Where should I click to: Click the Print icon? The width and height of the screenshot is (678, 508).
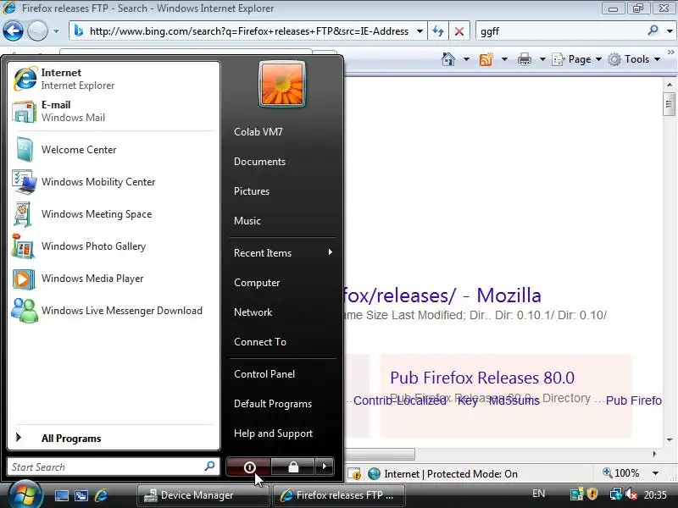pos(525,58)
